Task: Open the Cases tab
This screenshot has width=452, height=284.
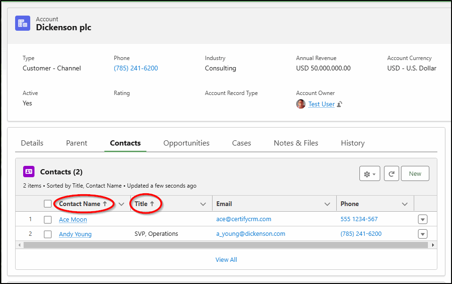Action: coord(241,143)
